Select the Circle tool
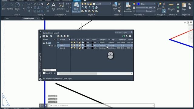This screenshot has width=194, height=109. pyautogui.click(x=17, y=6)
